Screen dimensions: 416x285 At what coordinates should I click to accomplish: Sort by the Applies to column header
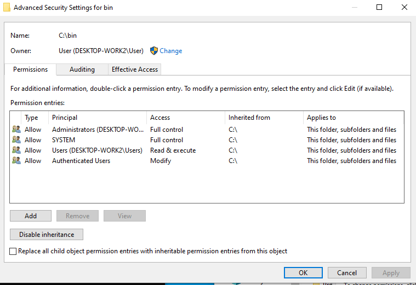(354, 118)
